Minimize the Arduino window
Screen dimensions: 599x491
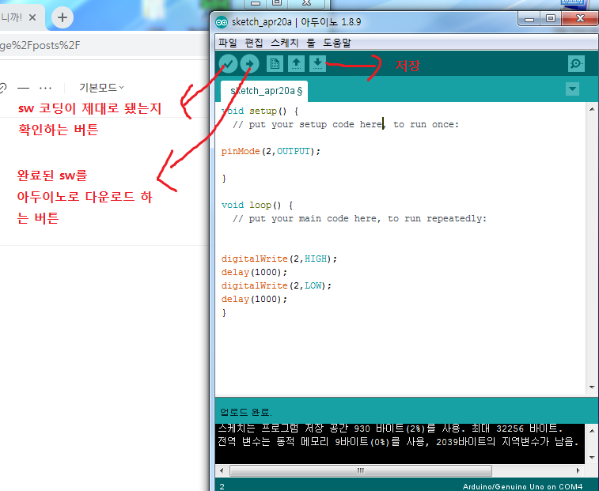tap(529, 18)
